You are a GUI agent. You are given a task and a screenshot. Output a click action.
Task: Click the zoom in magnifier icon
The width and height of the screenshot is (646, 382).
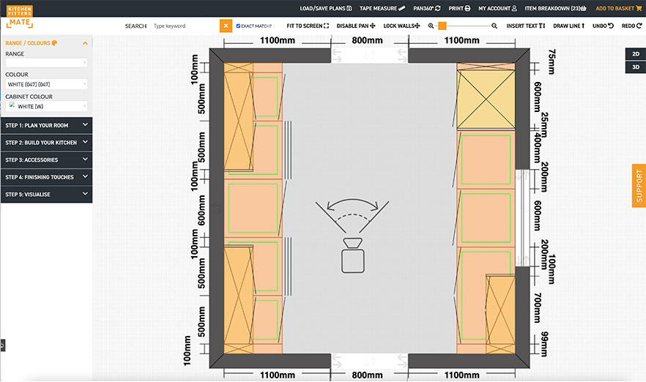pos(494,26)
